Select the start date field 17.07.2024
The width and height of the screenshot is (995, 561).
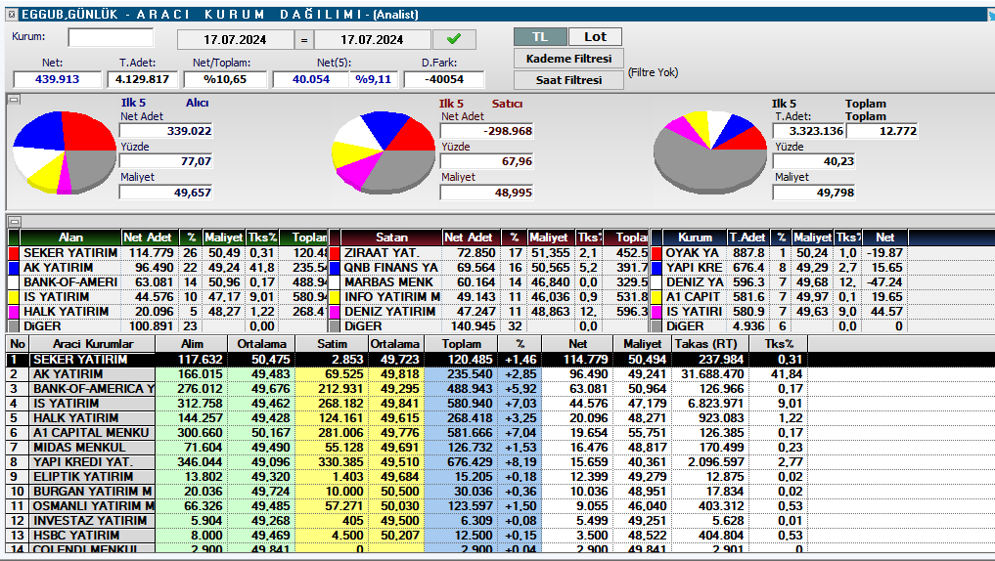coord(235,39)
